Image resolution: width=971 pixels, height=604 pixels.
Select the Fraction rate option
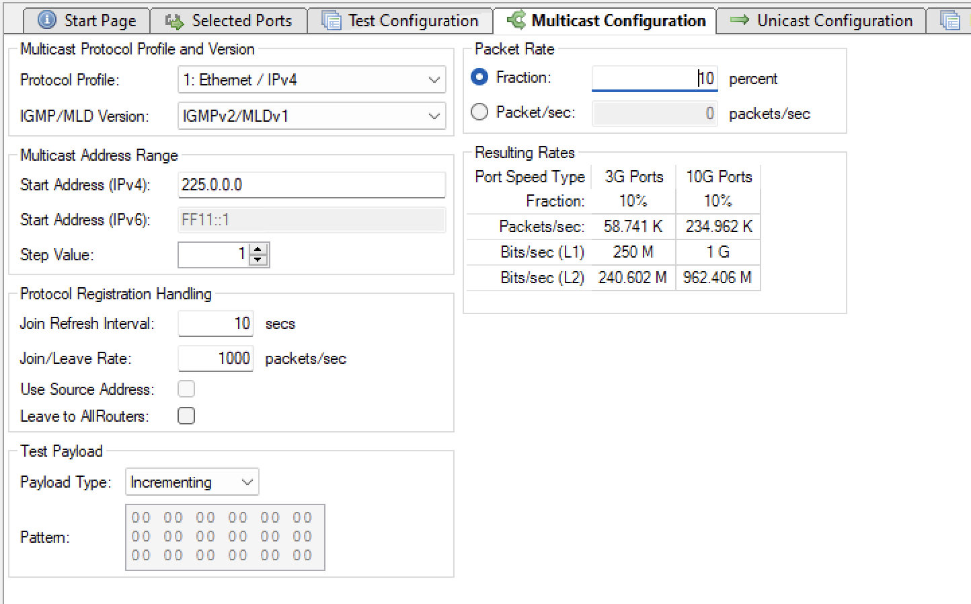(x=479, y=77)
